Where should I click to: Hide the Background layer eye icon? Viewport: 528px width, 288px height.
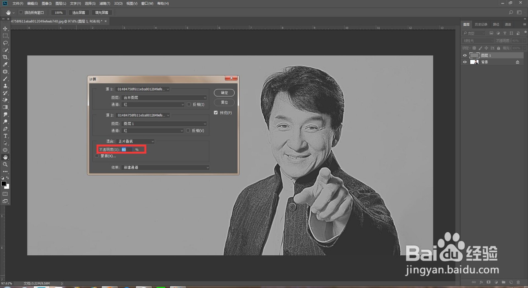click(x=465, y=62)
